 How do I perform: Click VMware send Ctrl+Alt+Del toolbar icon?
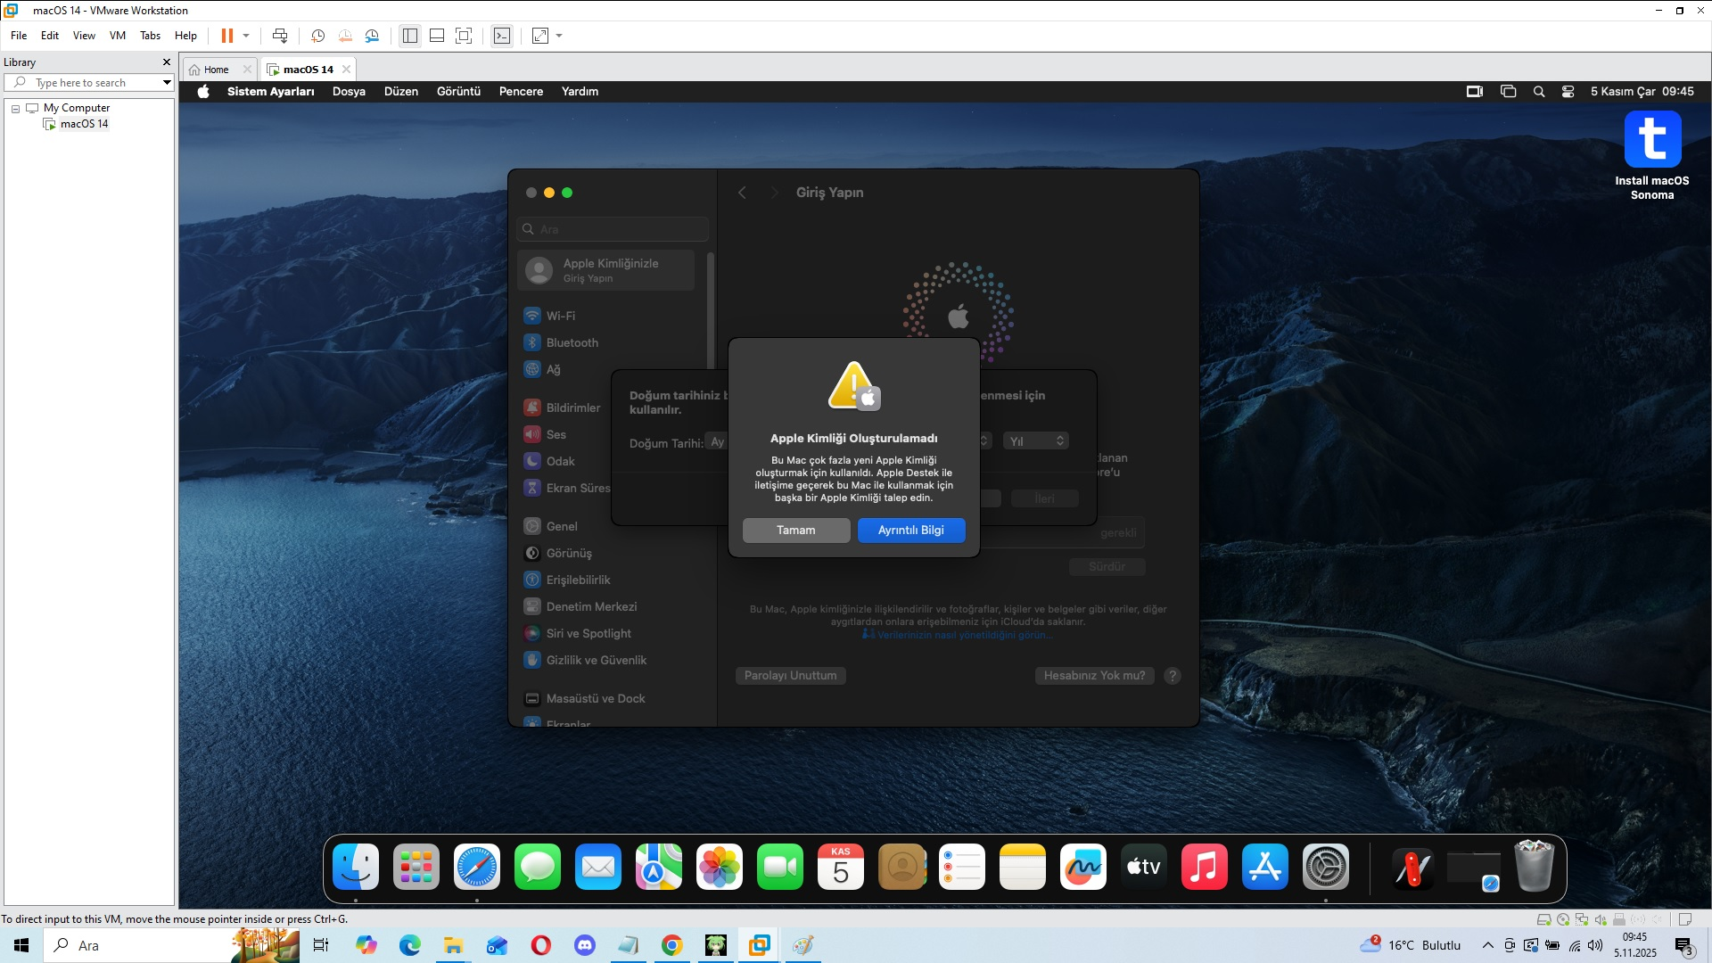[280, 36]
